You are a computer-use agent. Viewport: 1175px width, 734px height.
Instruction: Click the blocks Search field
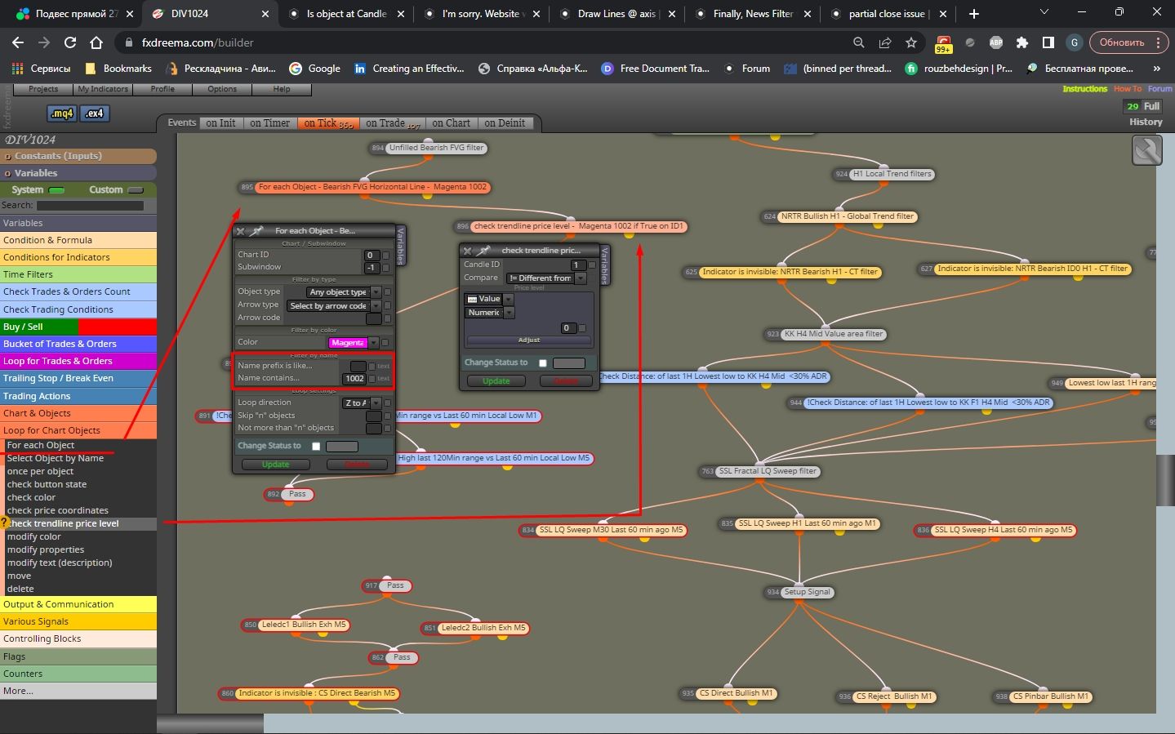click(90, 206)
